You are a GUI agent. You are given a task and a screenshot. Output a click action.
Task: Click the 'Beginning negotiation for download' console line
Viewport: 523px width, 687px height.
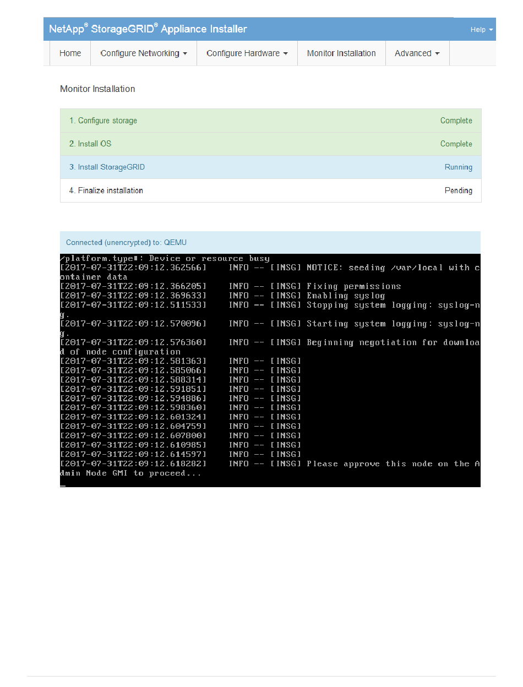(x=270, y=347)
